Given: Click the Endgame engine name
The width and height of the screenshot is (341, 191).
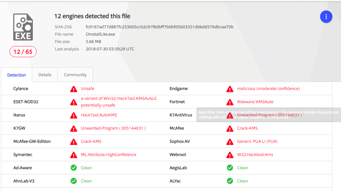Looking at the screenshot, I should (179, 88).
